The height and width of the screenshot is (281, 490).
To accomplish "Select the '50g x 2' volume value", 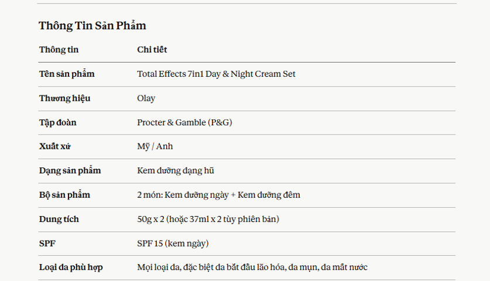I will 150,220.
